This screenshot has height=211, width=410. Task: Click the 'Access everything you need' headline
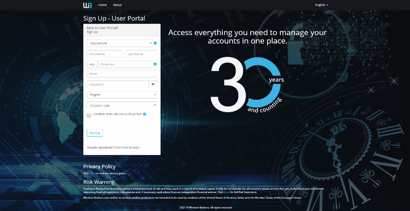pyautogui.click(x=247, y=37)
